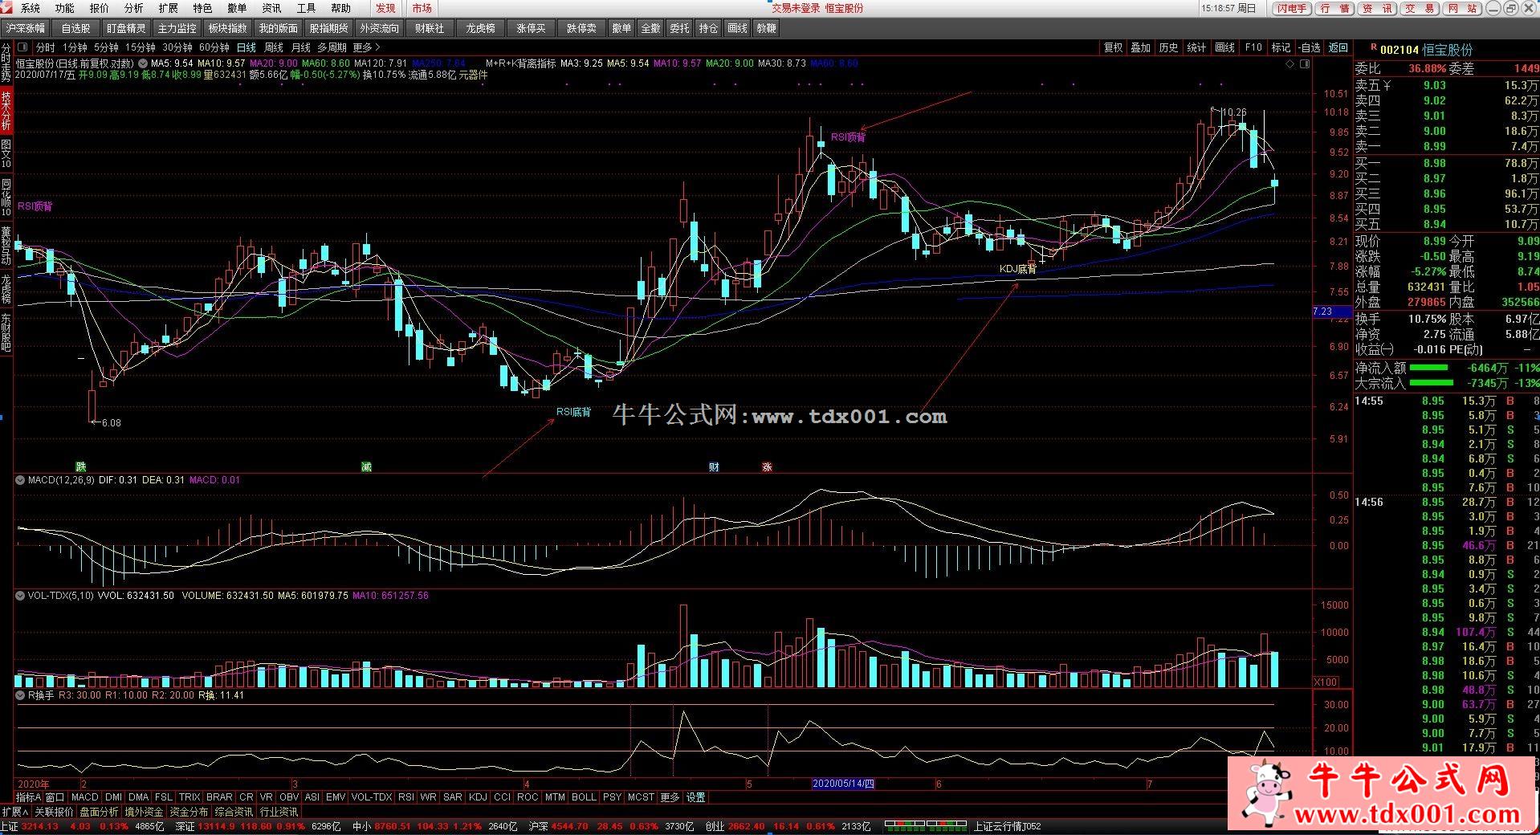
Task: Click the X100 volume scale label
Action: coord(1325,682)
